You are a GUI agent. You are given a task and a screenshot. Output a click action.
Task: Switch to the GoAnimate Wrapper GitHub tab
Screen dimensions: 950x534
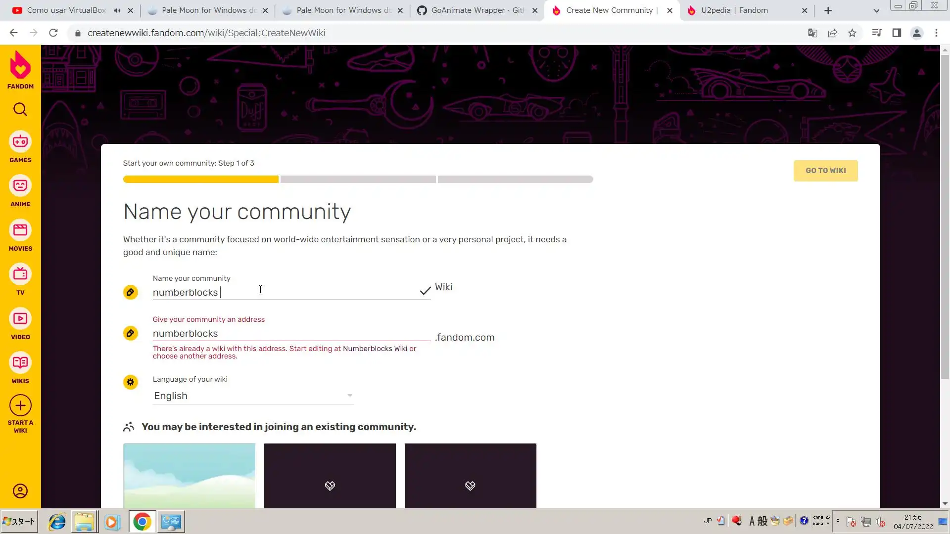pyautogui.click(x=470, y=10)
